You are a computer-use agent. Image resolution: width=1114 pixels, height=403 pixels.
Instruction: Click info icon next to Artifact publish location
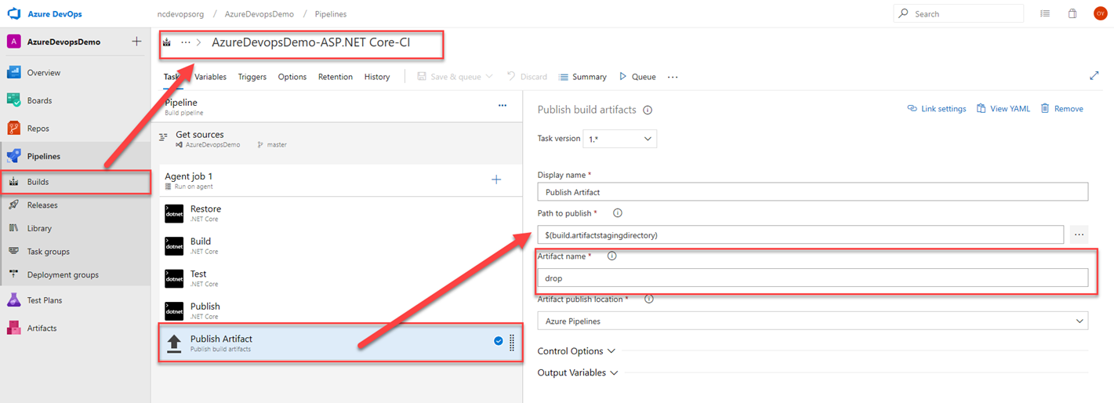coord(649,299)
